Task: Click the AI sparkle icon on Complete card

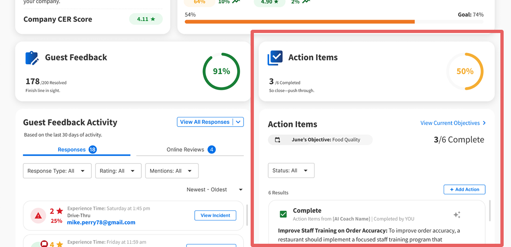Action: (x=457, y=214)
